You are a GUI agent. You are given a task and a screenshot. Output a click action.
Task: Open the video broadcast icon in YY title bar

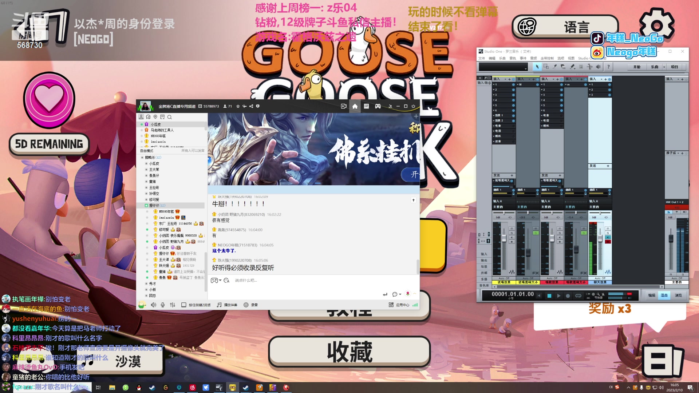point(343,106)
